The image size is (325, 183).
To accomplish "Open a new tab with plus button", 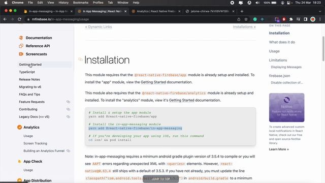I will pos(242,11).
